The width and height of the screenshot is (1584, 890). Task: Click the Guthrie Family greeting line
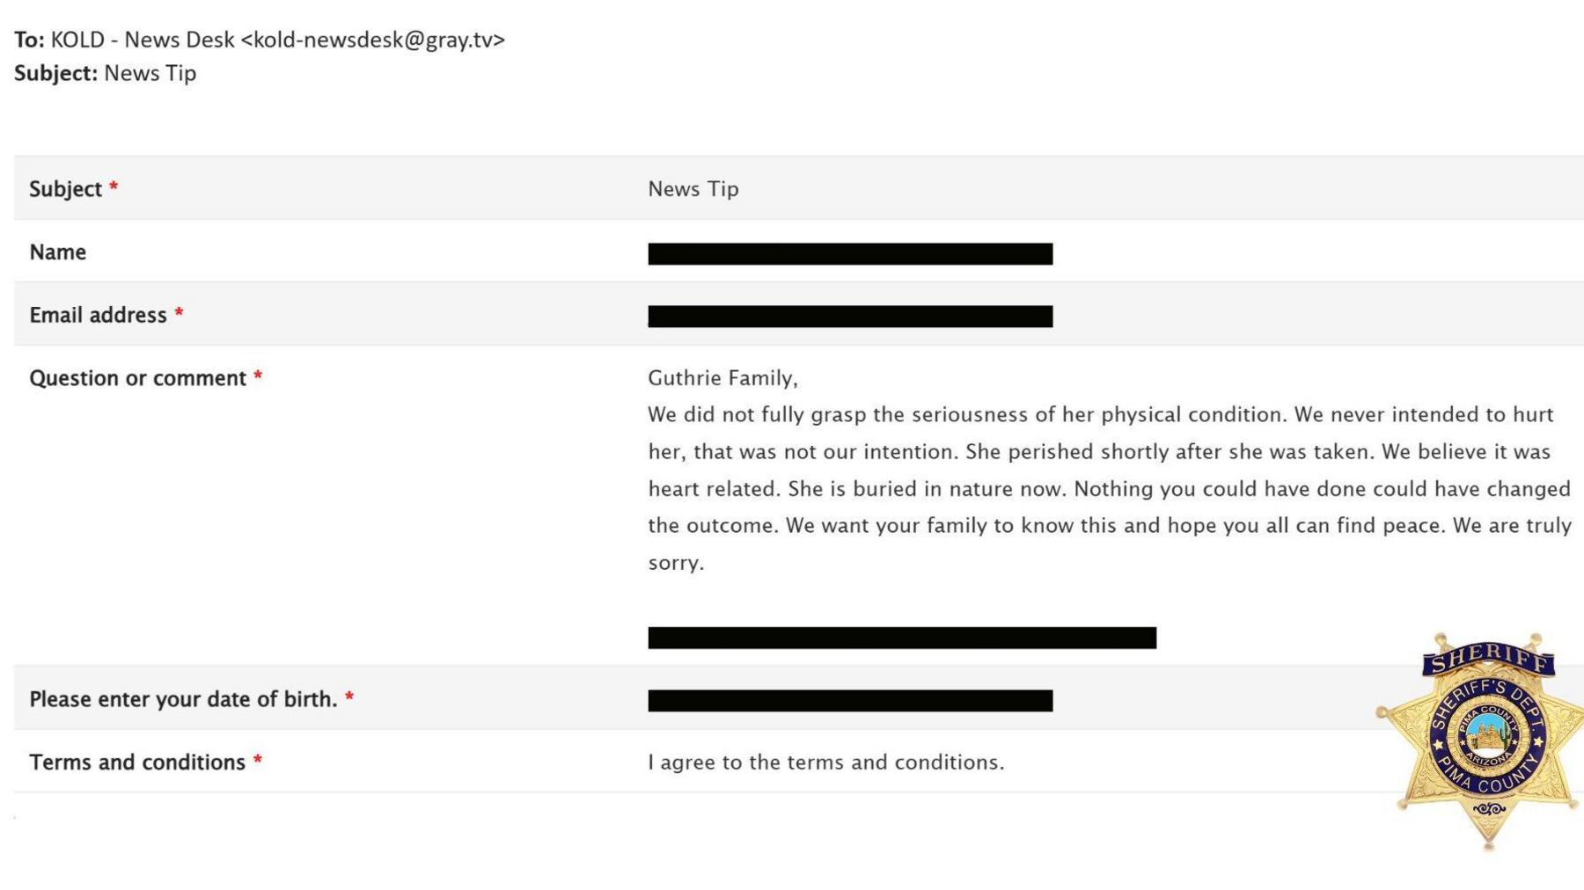click(x=722, y=378)
